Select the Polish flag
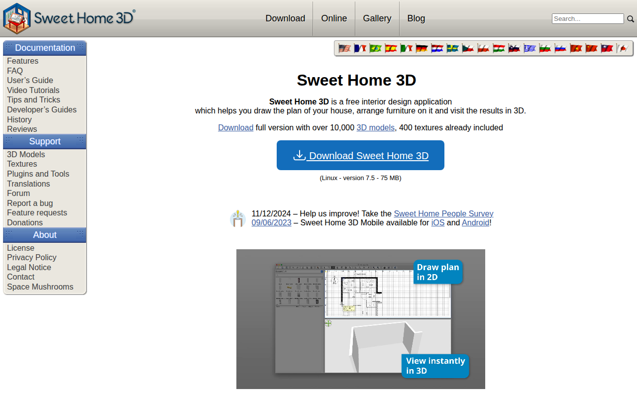This screenshot has width=637, height=398. click(483, 48)
